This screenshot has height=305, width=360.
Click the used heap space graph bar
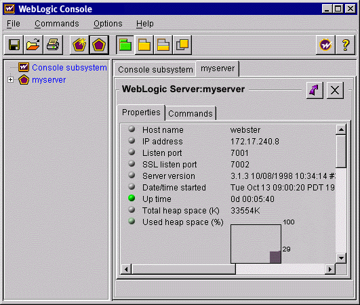(275, 257)
